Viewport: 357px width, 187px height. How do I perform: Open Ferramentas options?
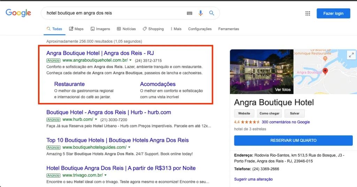[229, 29]
